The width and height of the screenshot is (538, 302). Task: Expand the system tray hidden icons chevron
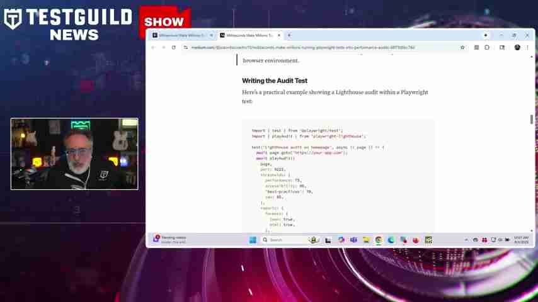466,240
